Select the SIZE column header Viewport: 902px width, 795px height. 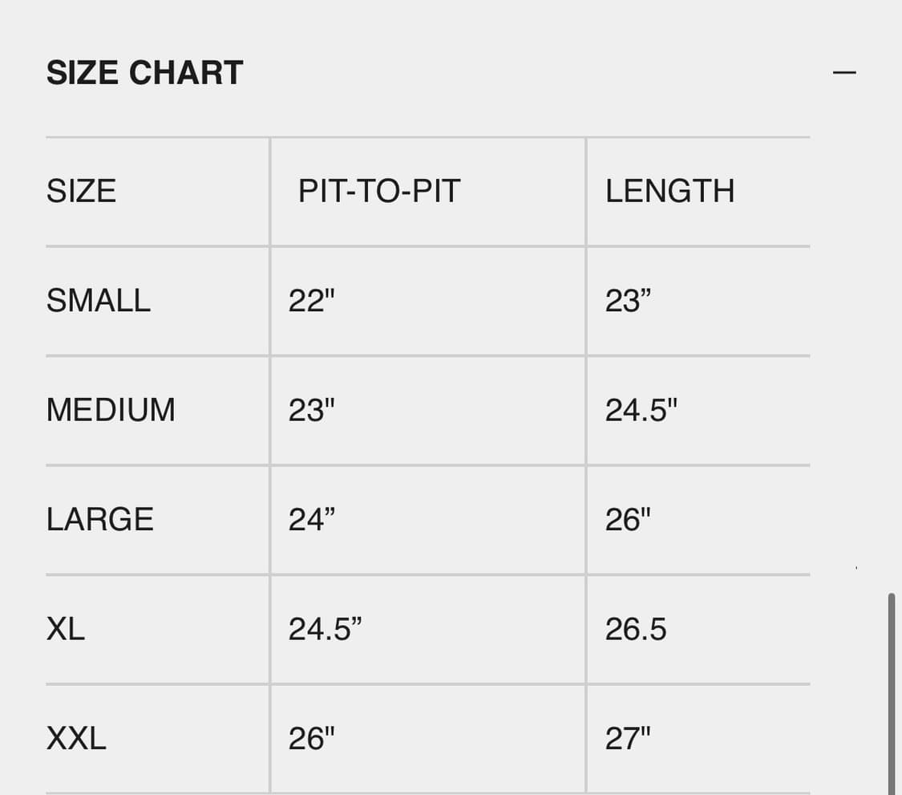click(81, 191)
